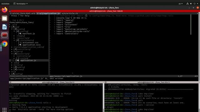200x112 pixels.
Task: Click the top pane vertical scrollbar
Action: point(199,46)
